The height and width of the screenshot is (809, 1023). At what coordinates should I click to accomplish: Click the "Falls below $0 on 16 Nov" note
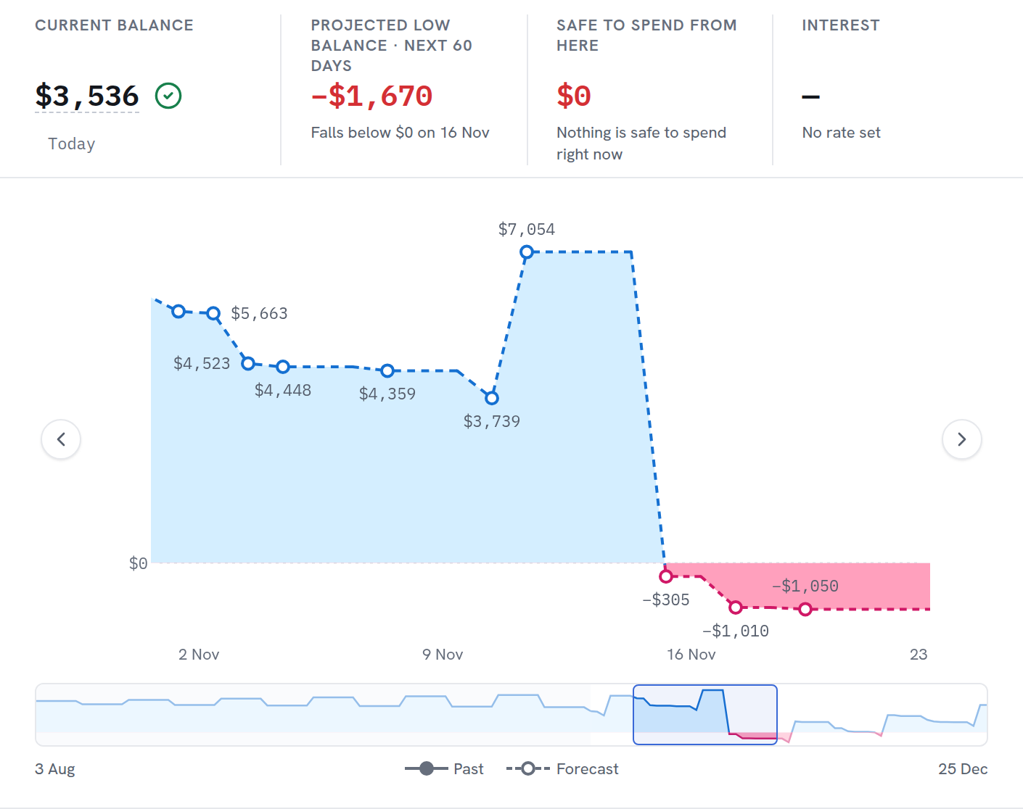tap(400, 133)
